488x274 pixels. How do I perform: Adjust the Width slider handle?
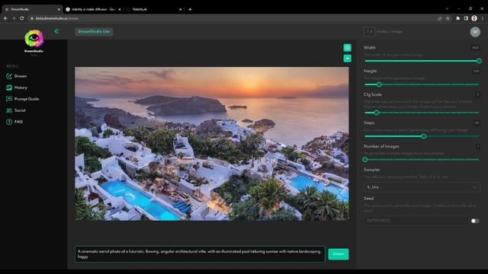479,61
